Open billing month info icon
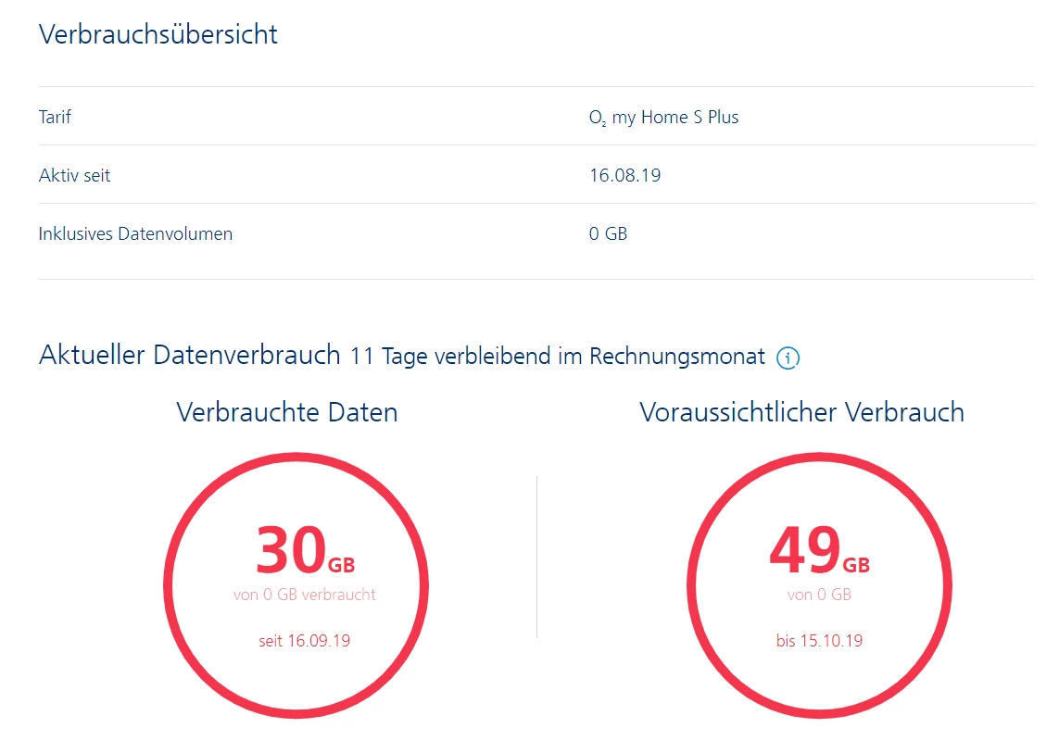 (788, 358)
